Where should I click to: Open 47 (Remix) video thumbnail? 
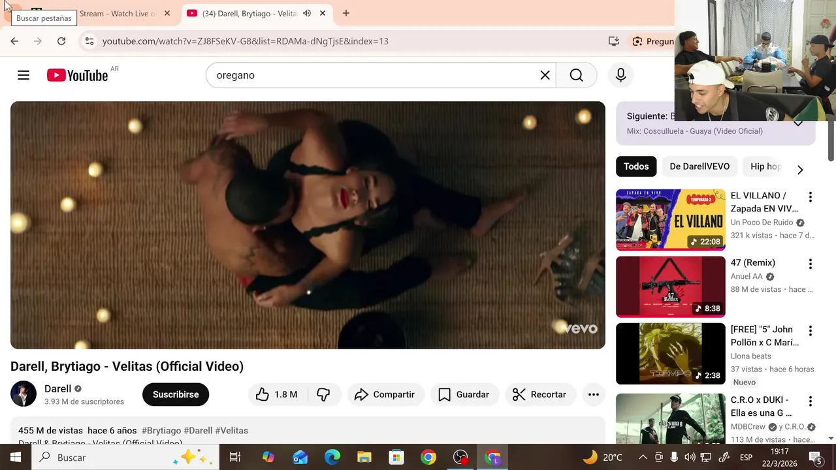pos(670,287)
